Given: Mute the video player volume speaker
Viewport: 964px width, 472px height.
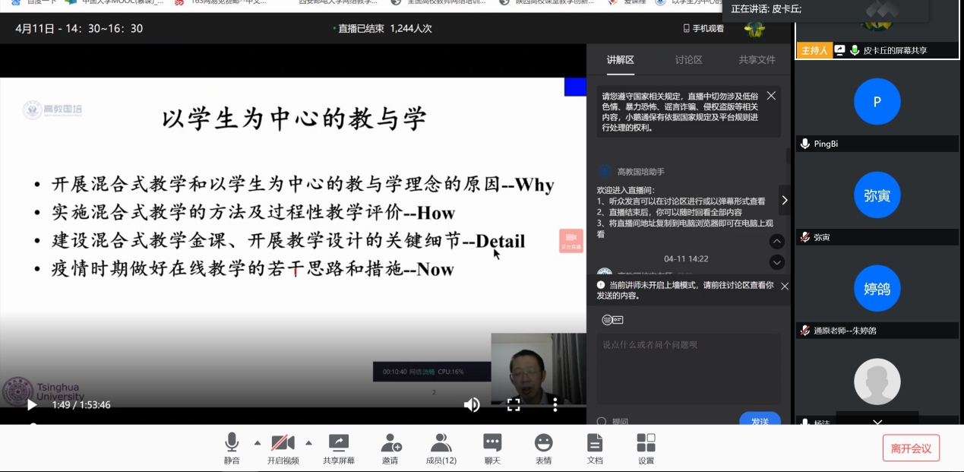Looking at the screenshot, I should point(472,405).
